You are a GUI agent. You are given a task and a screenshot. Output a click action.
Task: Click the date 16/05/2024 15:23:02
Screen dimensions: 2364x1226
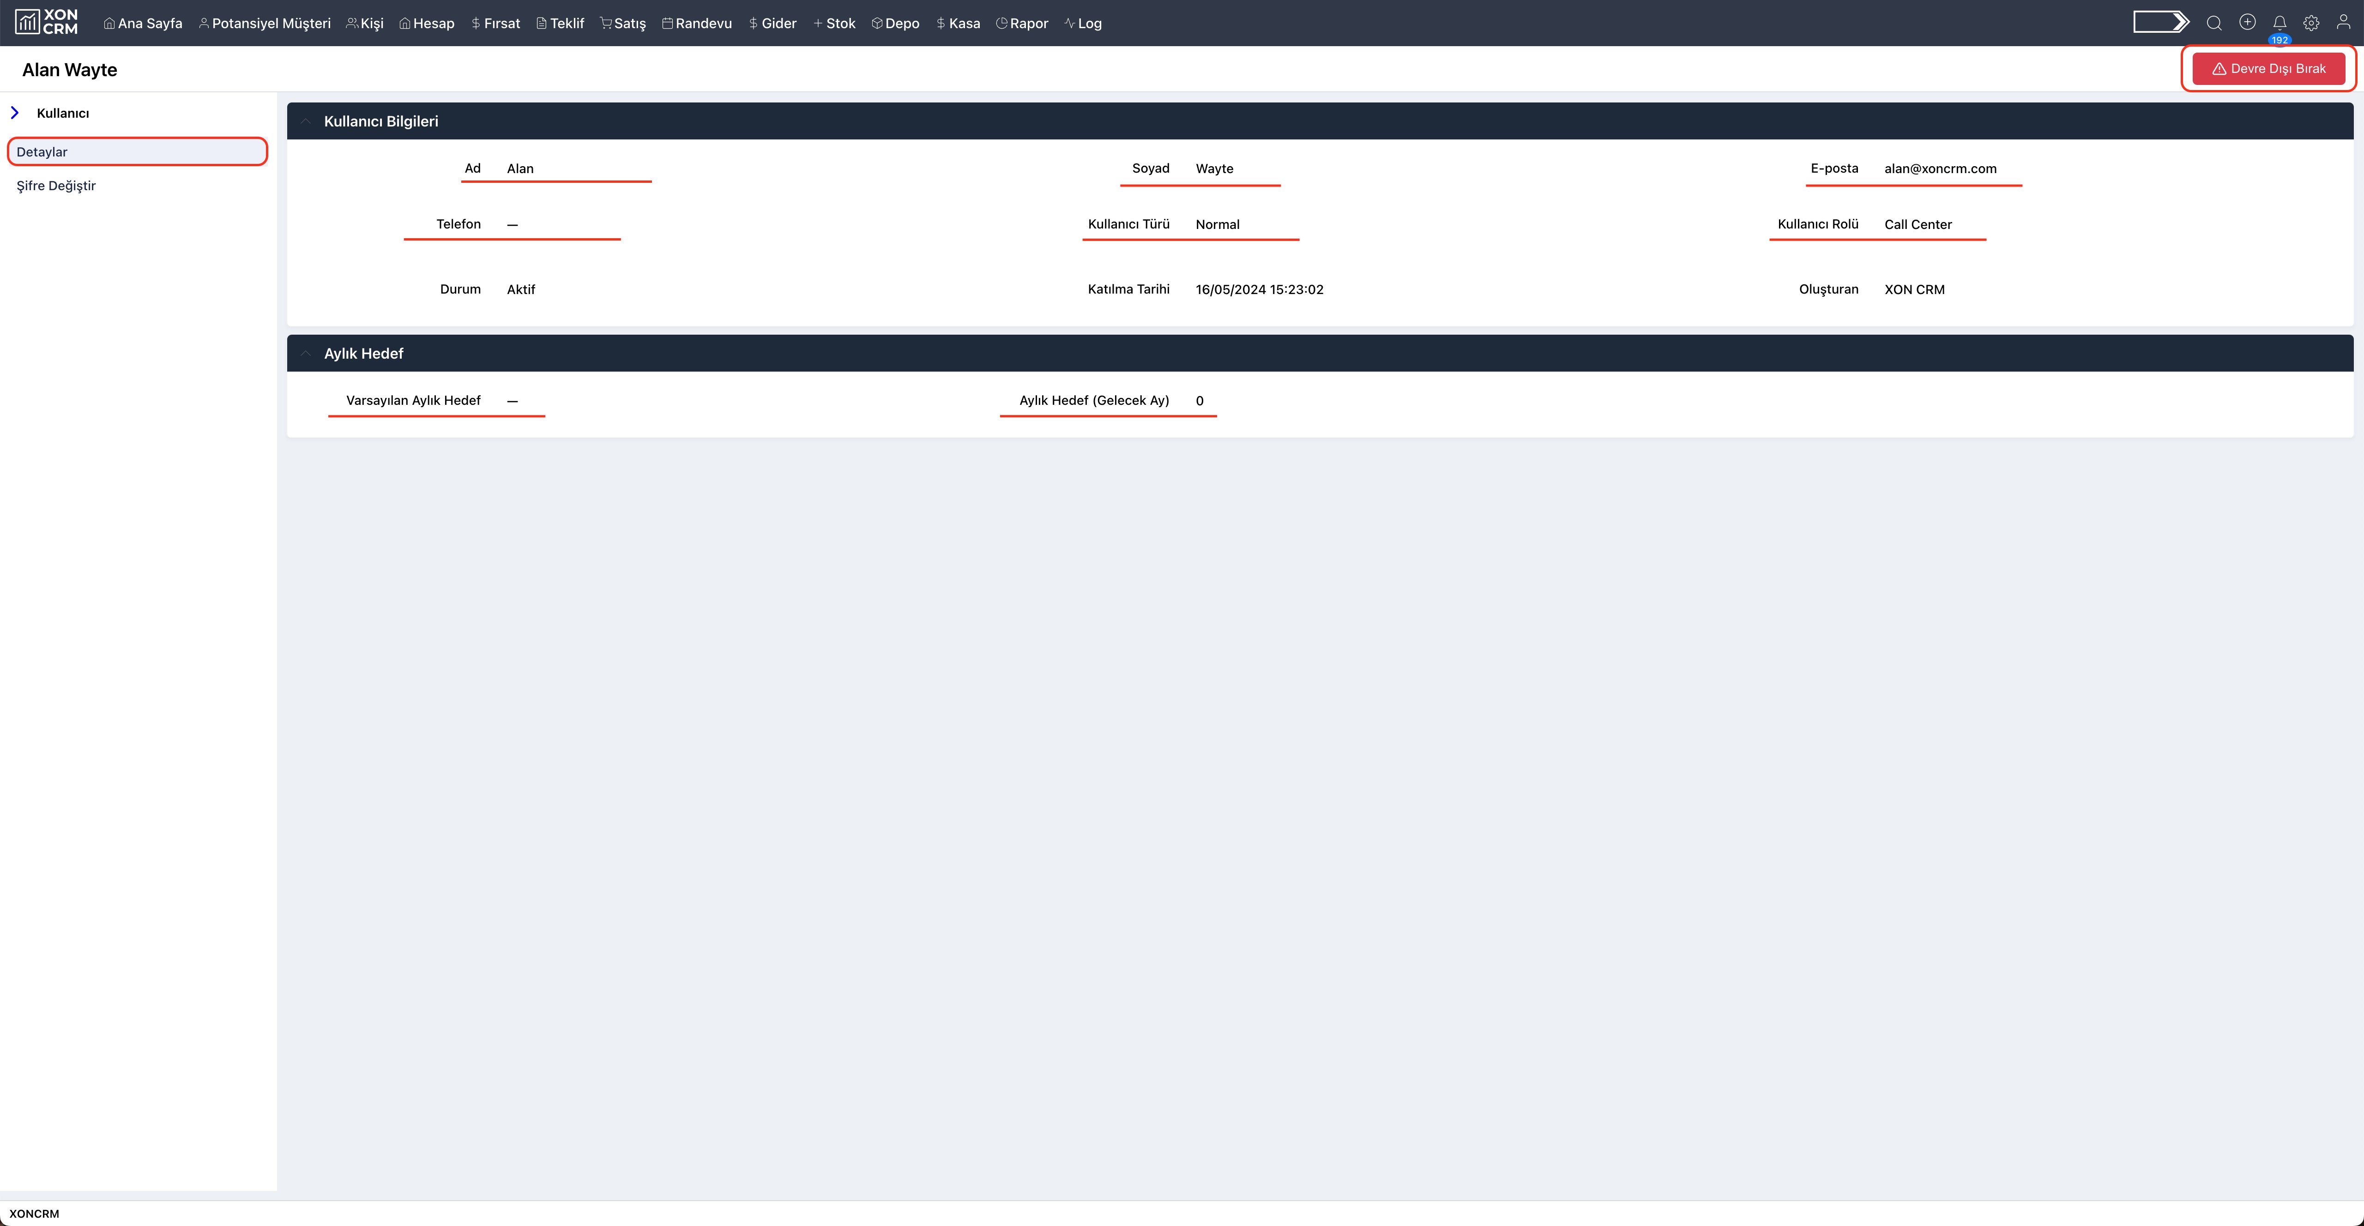click(x=1259, y=289)
